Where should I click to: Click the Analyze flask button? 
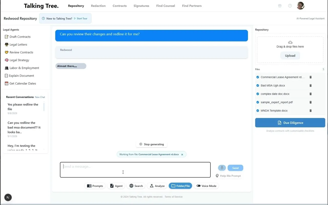[x=157, y=186]
